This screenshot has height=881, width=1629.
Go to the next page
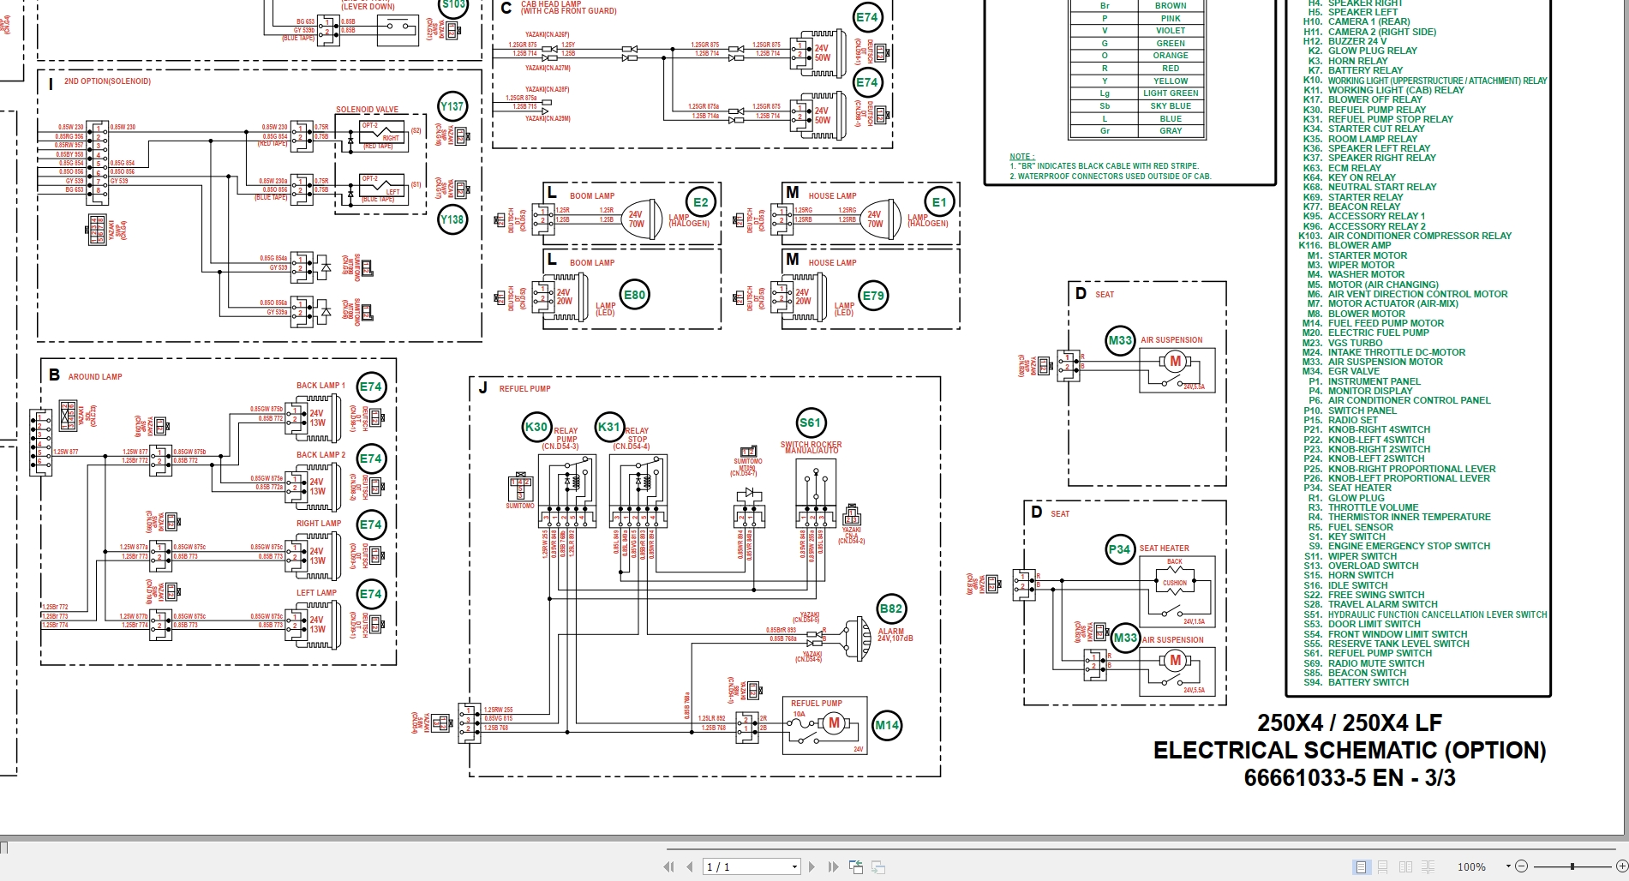tap(812, 867)
